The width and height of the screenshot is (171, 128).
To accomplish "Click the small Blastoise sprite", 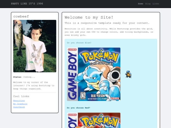I will click(128, 74).
